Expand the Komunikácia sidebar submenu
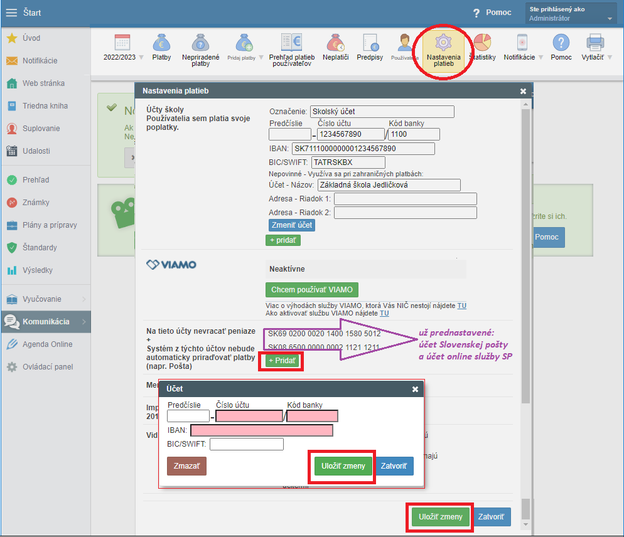This screenshot has width=624, height=537. point(84,321)
